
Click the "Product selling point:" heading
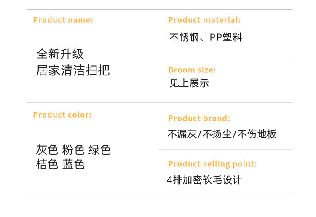(x=212, y=164)
